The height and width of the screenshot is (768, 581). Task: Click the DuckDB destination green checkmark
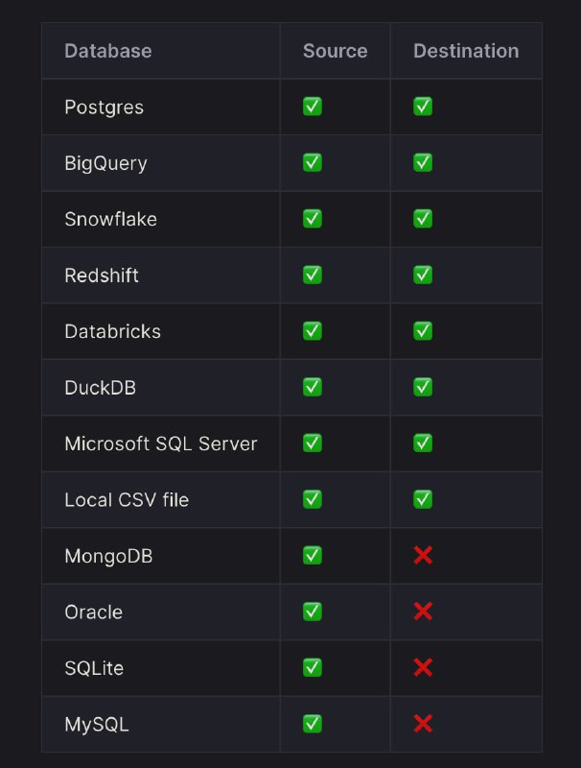click(x=423, y=387)
